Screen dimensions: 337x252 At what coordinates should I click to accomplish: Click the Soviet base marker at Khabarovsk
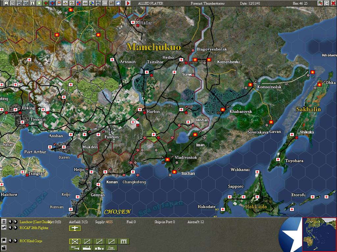223,110
